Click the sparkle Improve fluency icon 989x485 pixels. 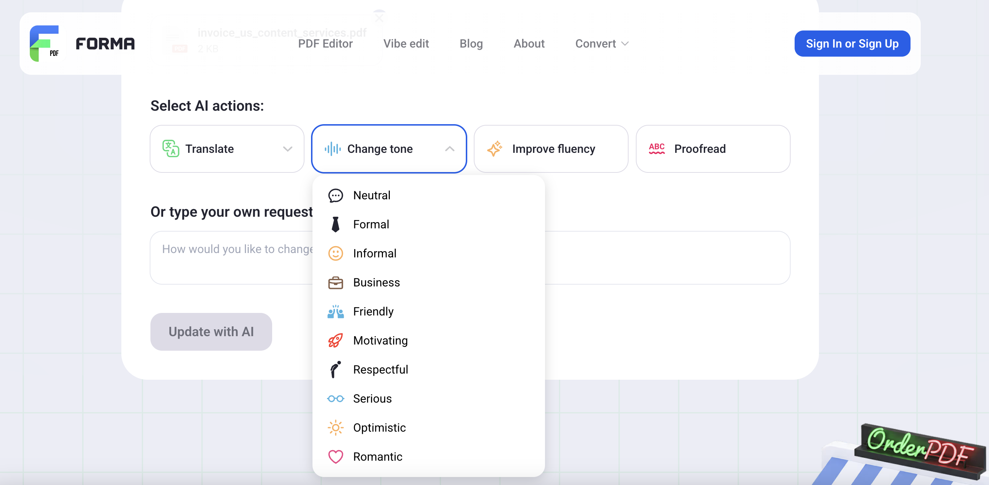pos(494,149)
